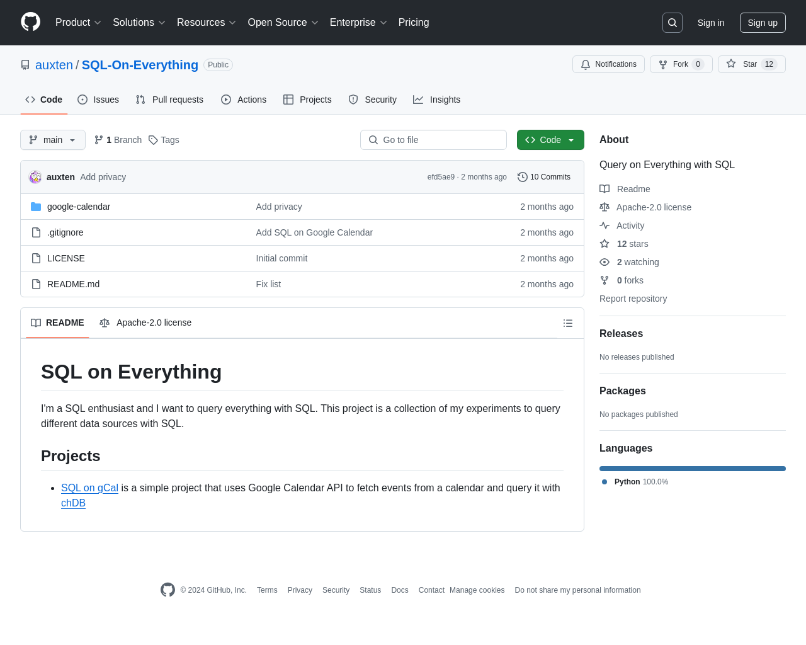Open the google-calendar folder
806x645 pixels.
coord(79,207)
